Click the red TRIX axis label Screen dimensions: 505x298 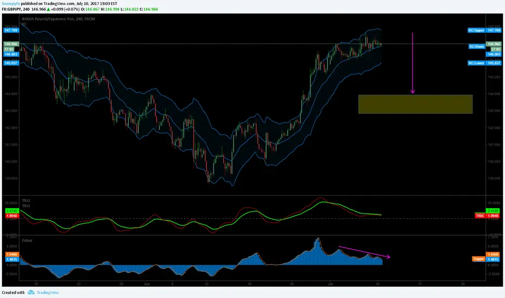[480, 216]
